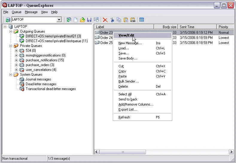Click the horizontal scrollbar left arrow

coord(97,152)
